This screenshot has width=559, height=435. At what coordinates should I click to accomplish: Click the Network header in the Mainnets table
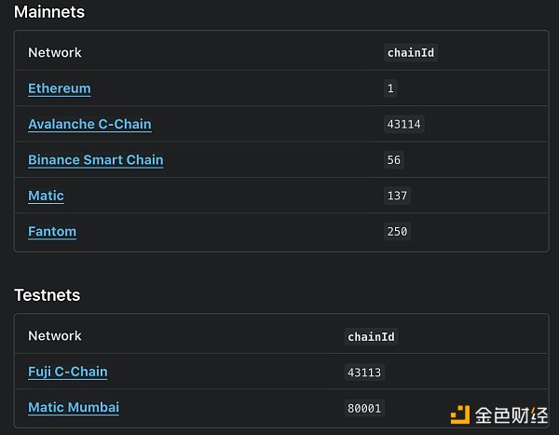coord(55,53)
